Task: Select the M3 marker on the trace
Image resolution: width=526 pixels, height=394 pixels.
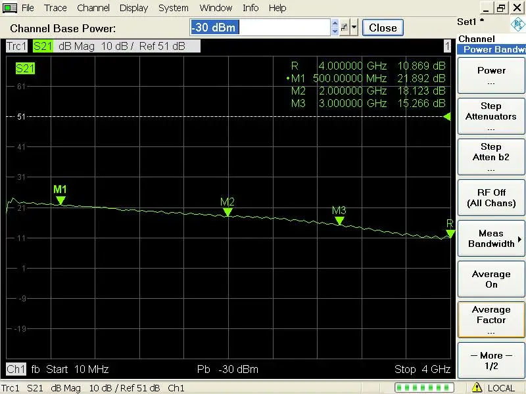Action: pos(339,221)
